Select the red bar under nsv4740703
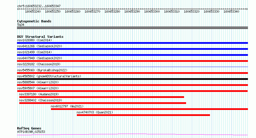This screenshot has width=256, height=138. point(143,115)
